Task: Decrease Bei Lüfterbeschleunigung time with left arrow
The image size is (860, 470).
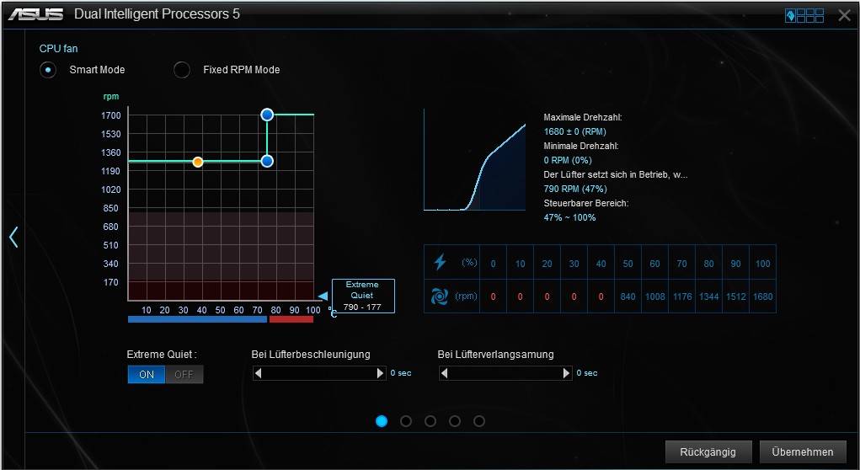Action: (x=259, y=373)
